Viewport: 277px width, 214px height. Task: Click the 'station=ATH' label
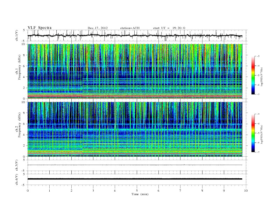130,28
